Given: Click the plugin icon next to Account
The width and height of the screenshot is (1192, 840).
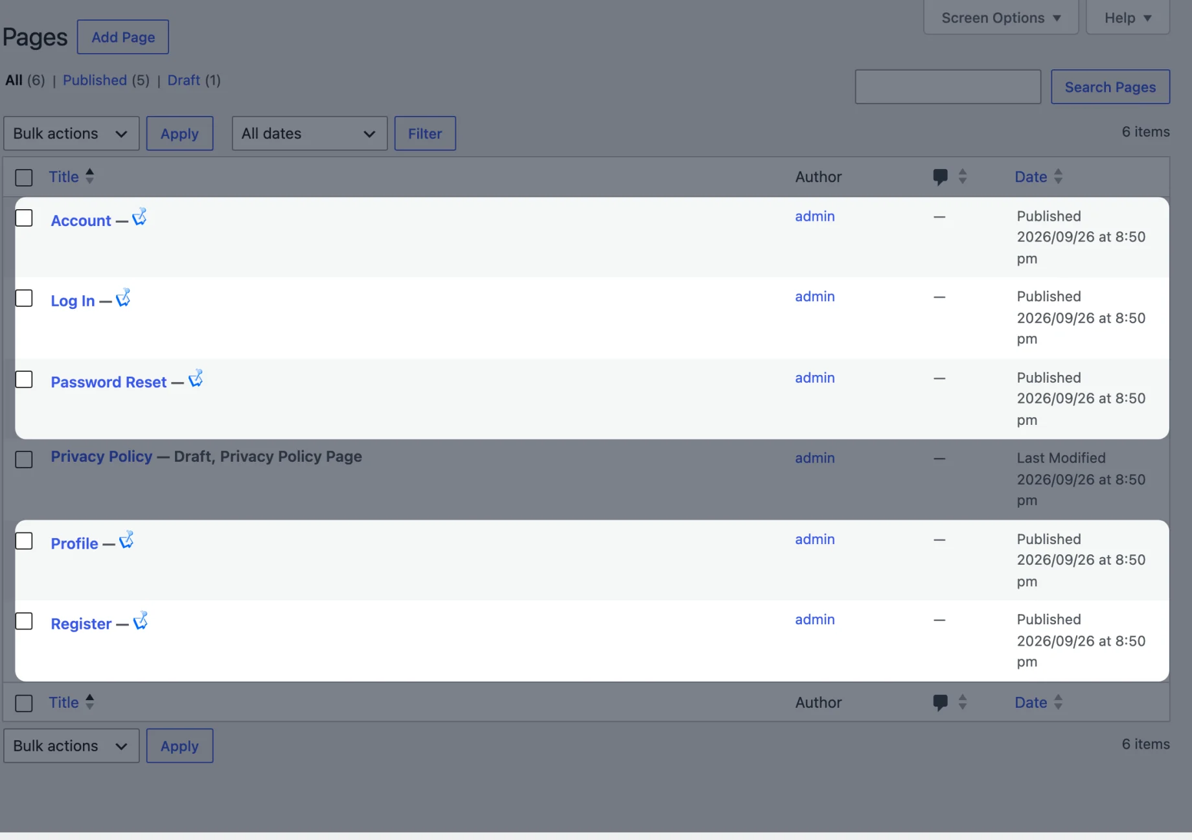Looking at the screenshot, I should click(139, 217).
